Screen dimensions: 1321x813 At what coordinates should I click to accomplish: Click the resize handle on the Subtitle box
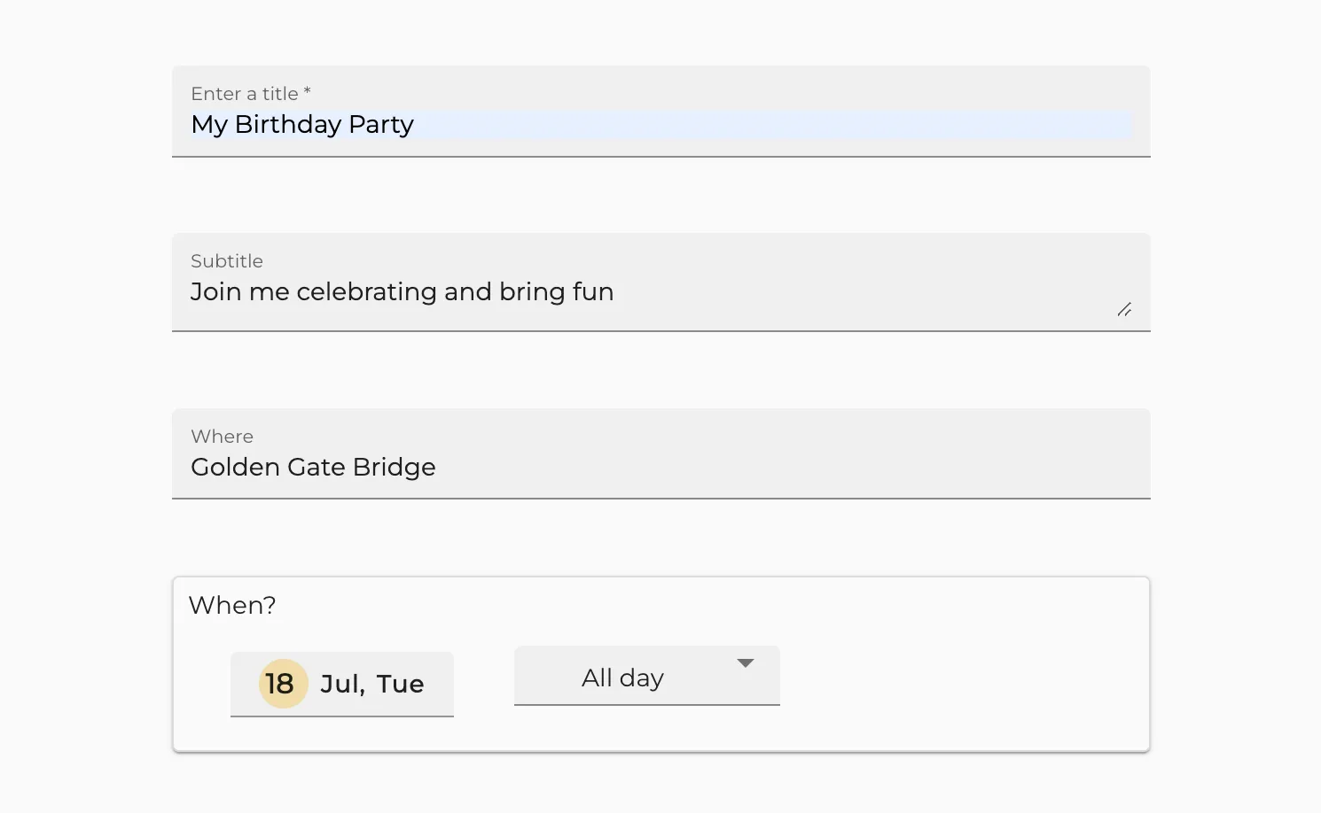tap(1124, 310)
